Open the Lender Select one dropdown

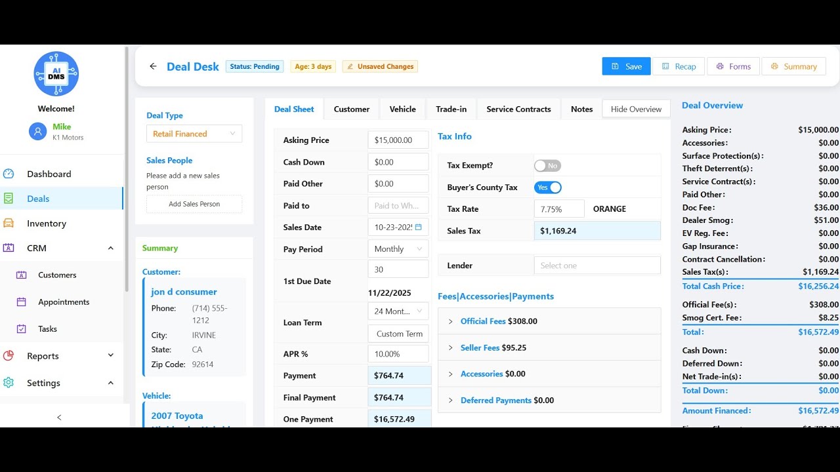[x=597, y=265]
